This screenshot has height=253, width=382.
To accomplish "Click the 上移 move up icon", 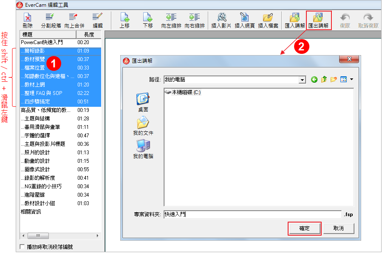I will point(125,17).
